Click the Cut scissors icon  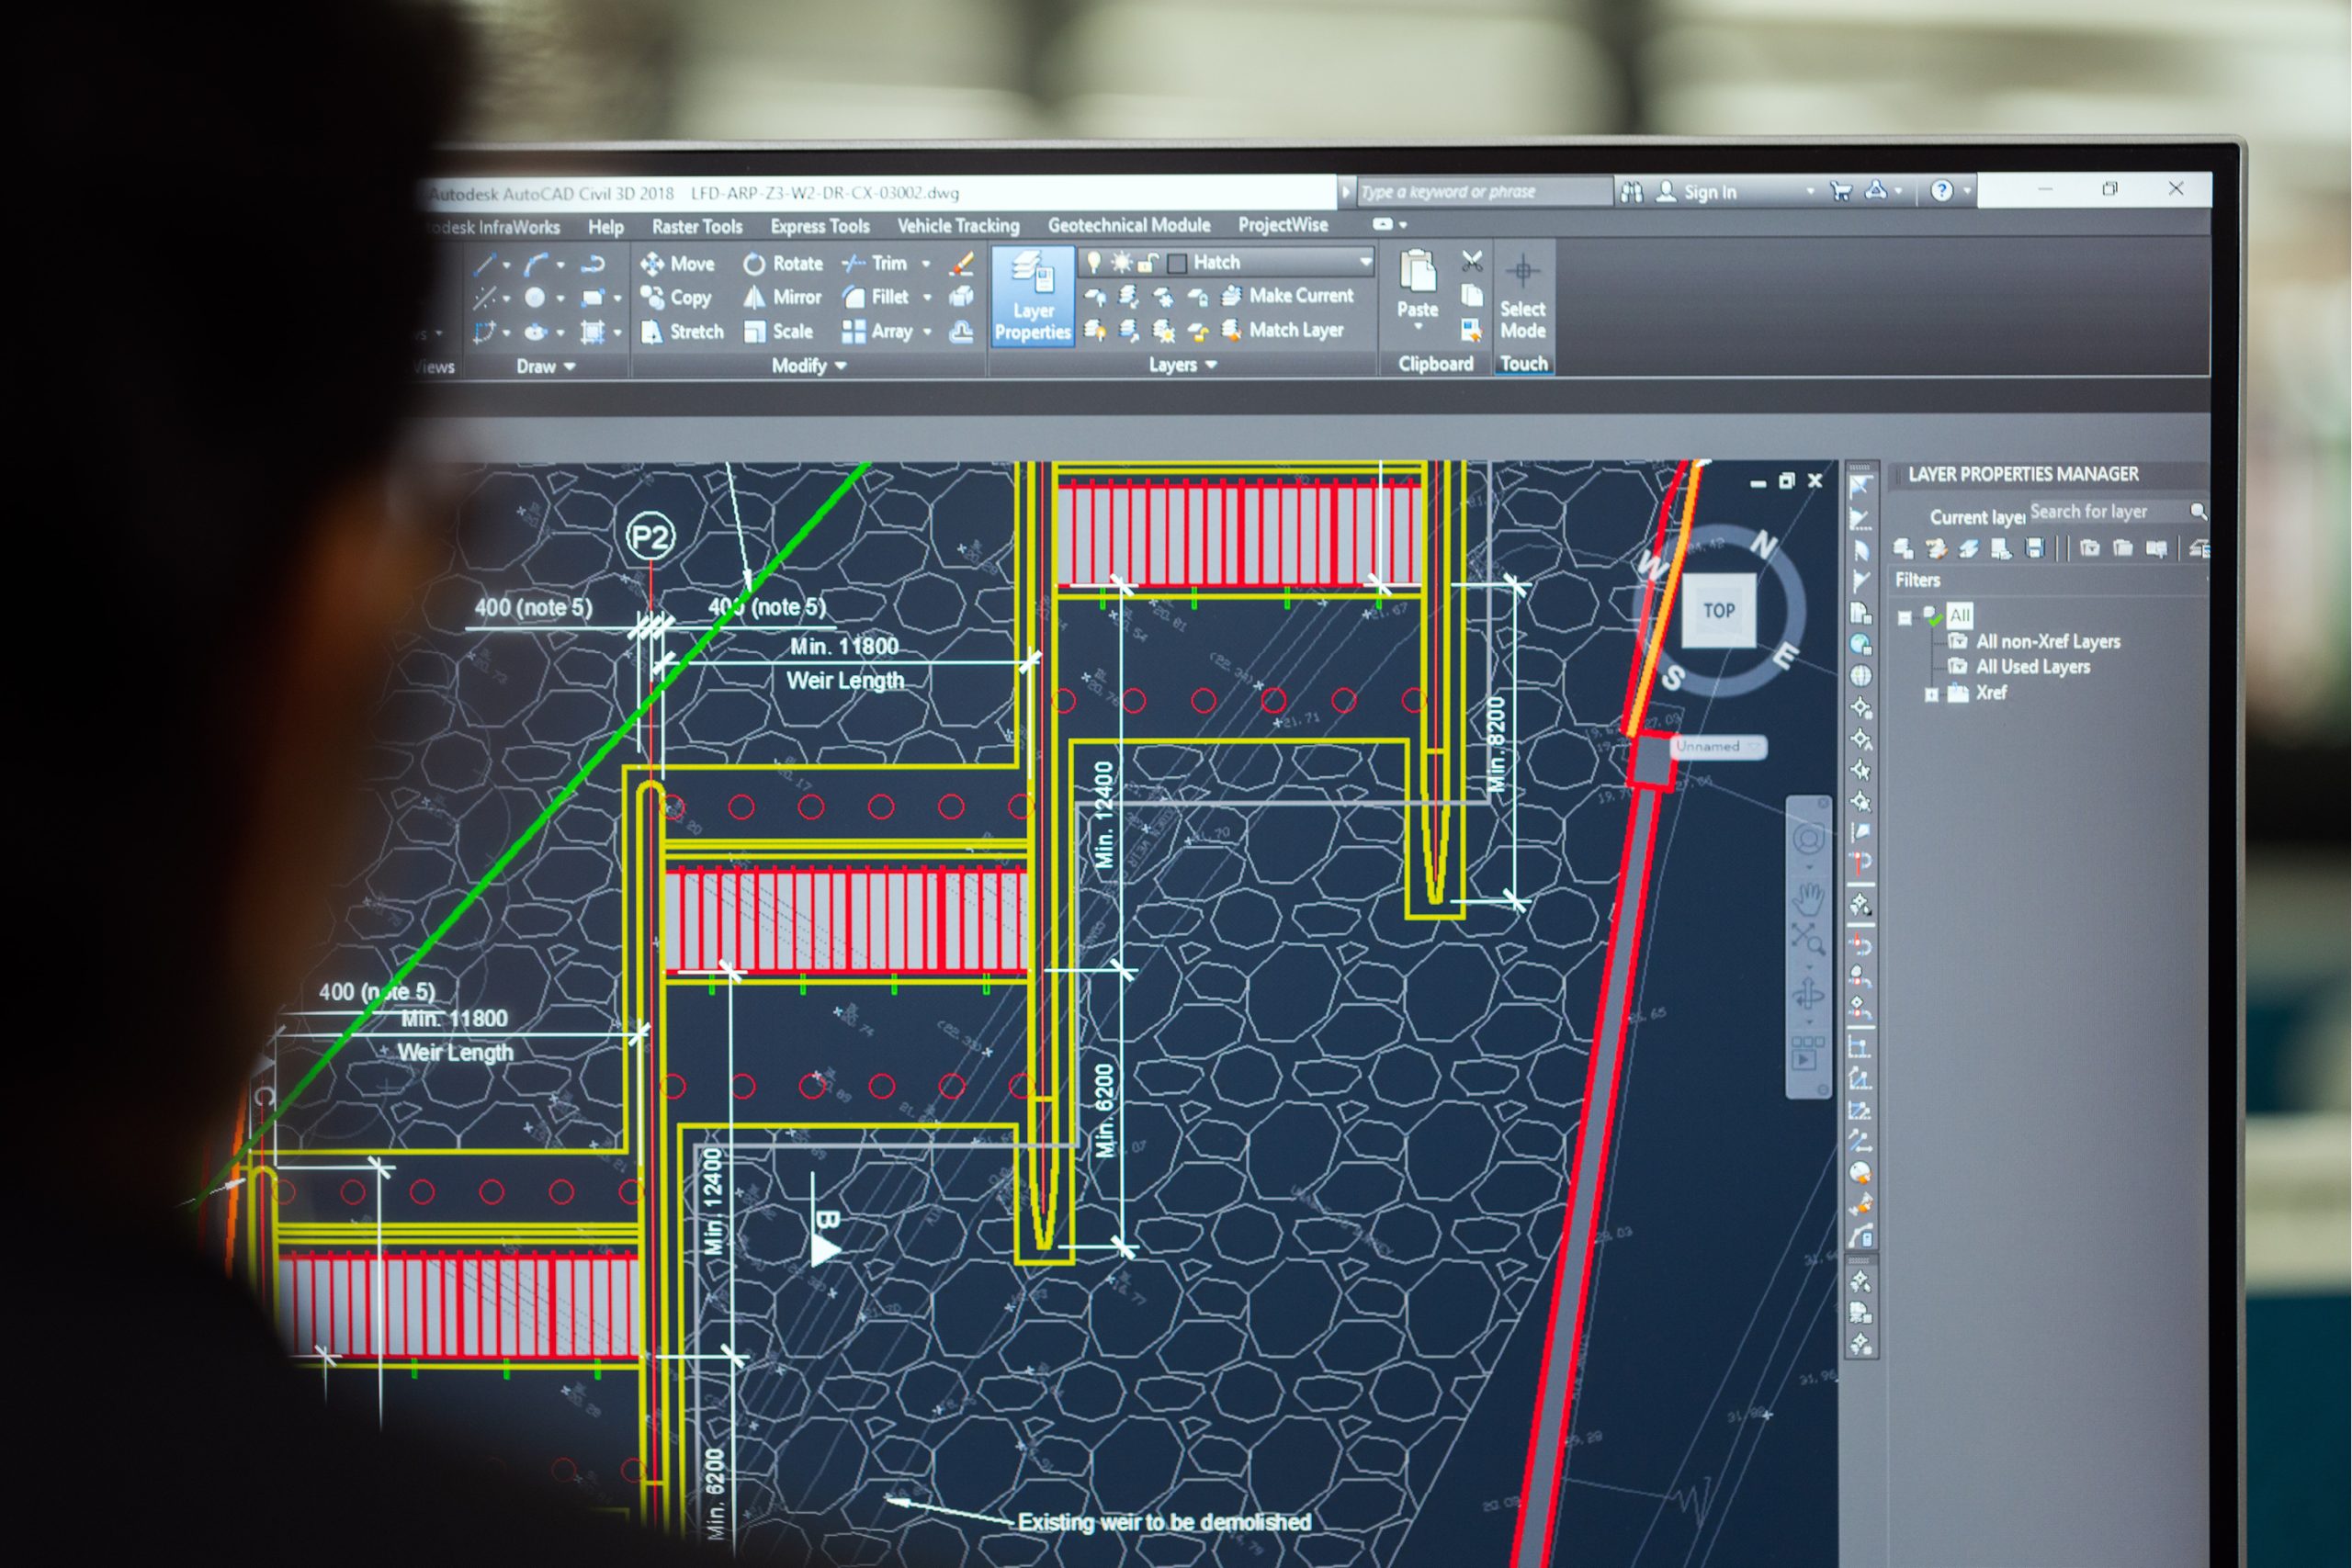(1472, 262)
